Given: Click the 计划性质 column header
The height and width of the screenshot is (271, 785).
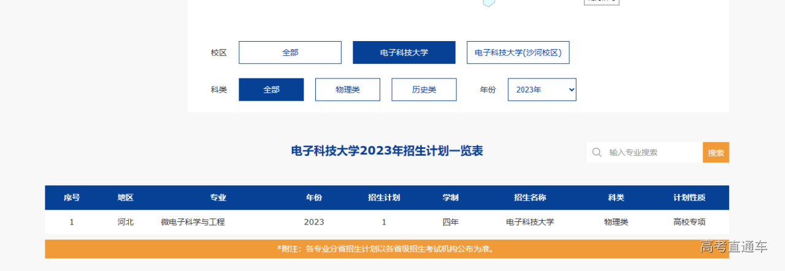Looking at the screenshot, I should [x=689, y=197].
